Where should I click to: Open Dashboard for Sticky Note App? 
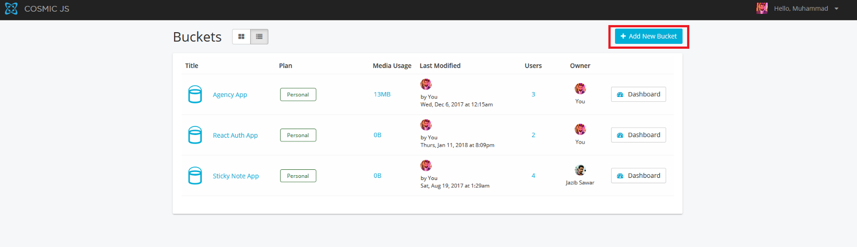(x=638, y=176)
